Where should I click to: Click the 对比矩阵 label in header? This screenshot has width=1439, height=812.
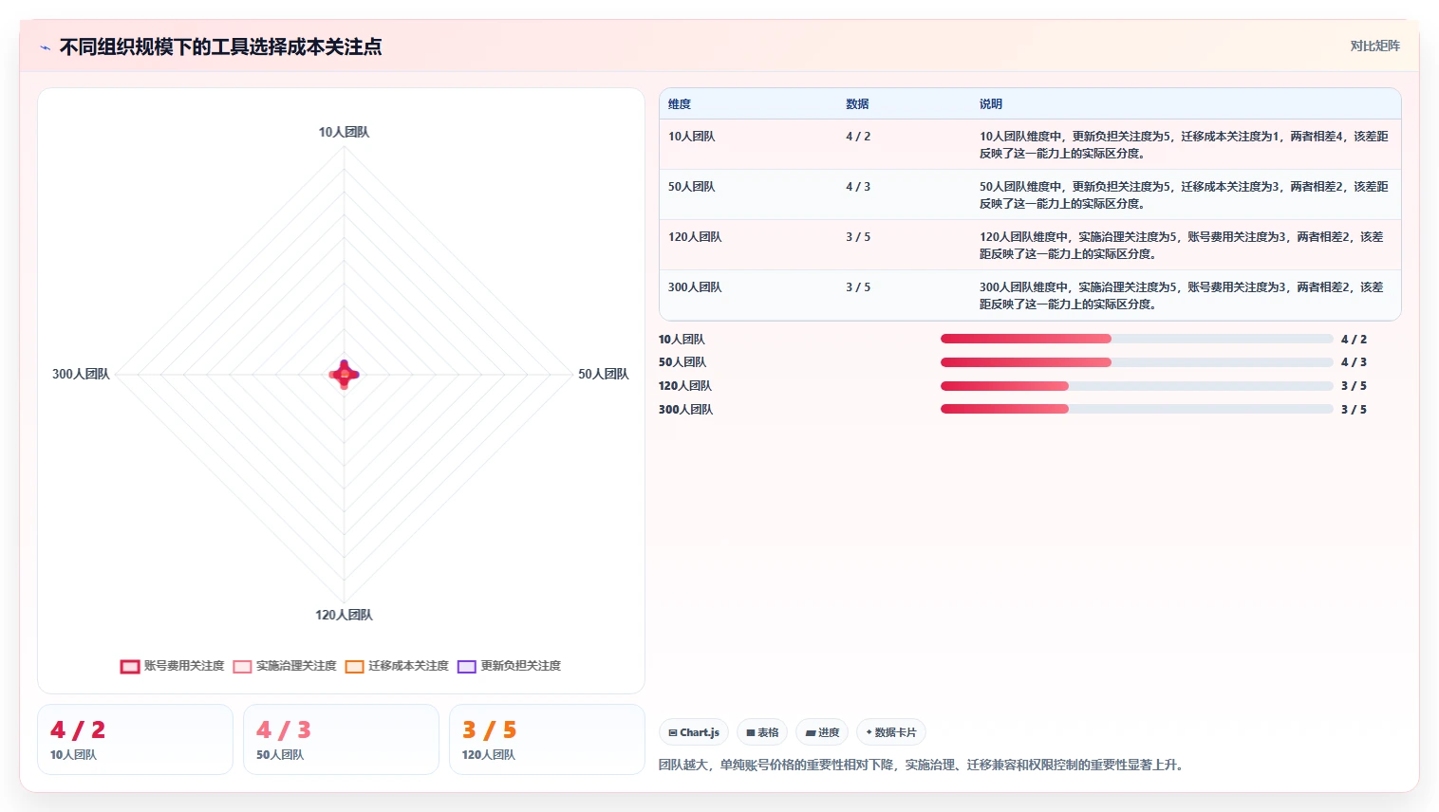pos(1374,46)
